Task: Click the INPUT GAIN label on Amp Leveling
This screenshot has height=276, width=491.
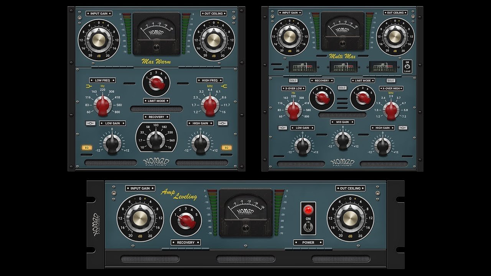Action: 140,188
